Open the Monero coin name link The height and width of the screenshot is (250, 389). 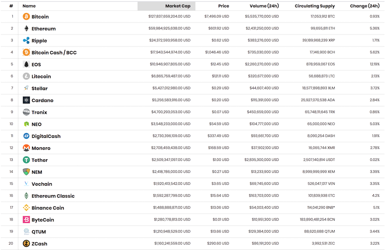pos(41,148)
